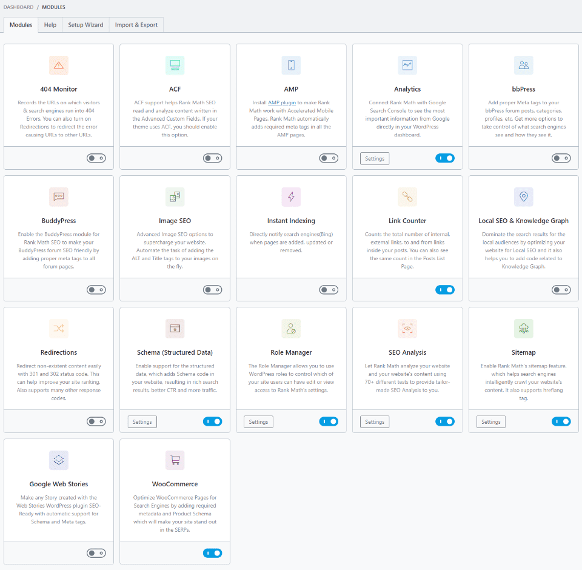Follow the AMP plugin link

tap(282, 102)
